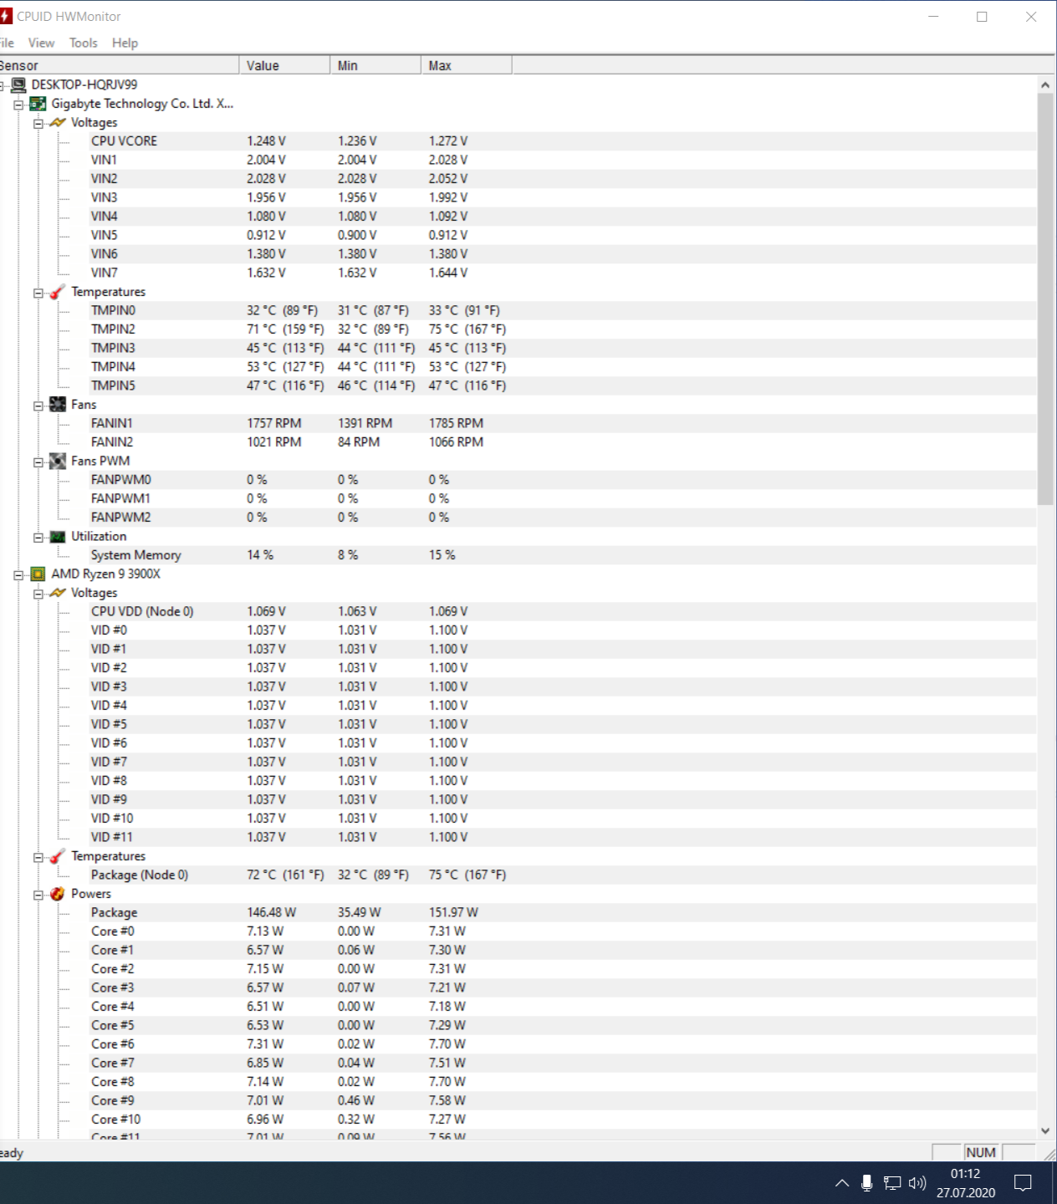The height and width of the screenshot is (1204, 1057).
Task: Click the Temperatures thermometer icon under AMD Ryzen
Action: pyautogui.click(x=58, y=856)
